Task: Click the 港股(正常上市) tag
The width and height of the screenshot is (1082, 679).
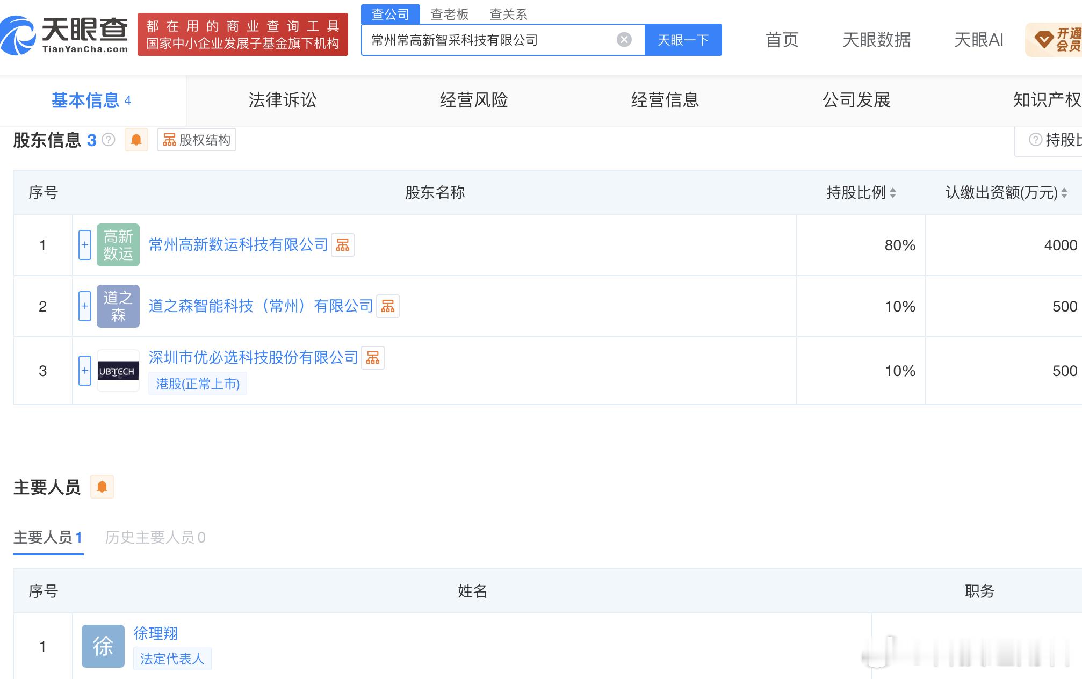Action: 198,384
